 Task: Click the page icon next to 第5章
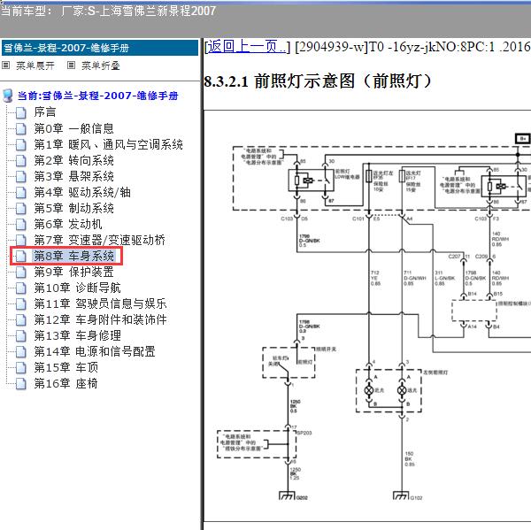point(21,209)
